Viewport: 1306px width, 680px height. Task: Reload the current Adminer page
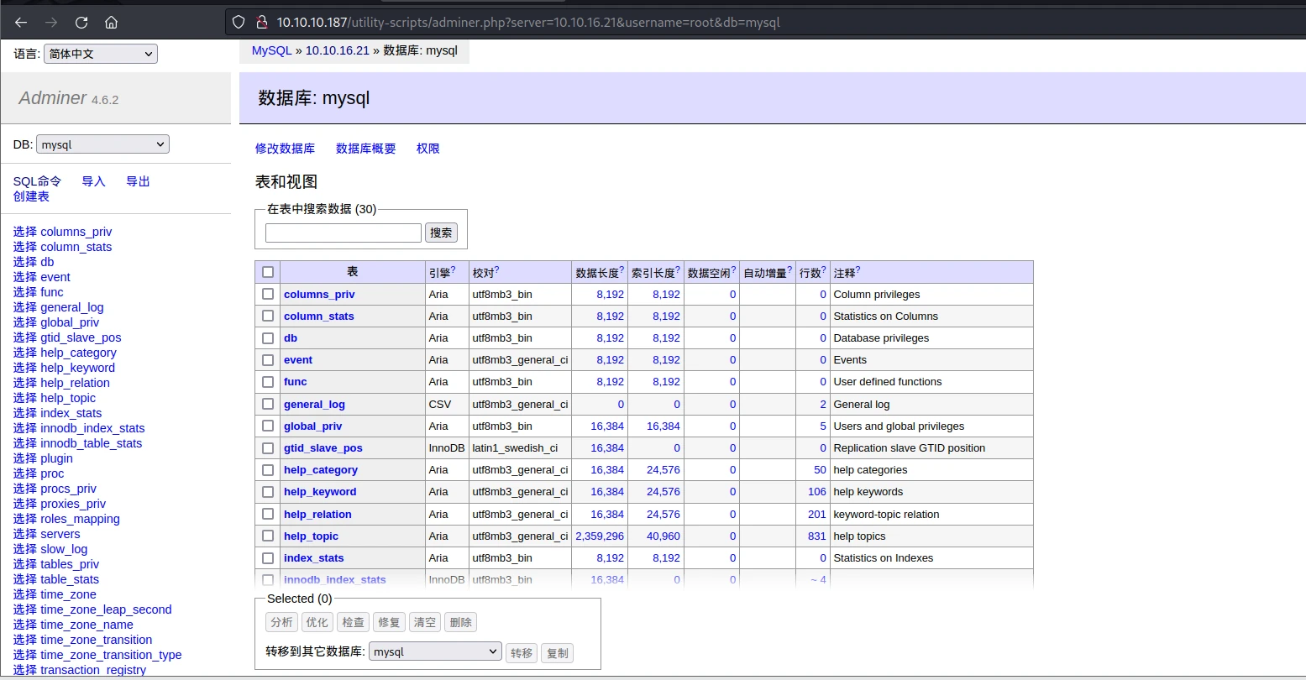coord(81,22)
